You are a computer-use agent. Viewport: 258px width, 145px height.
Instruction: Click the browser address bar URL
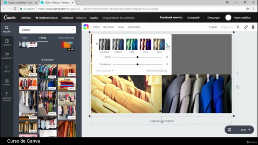pyautogui.click(x=98, y=9)
